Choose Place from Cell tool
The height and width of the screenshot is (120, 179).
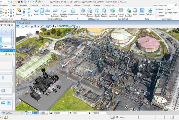[x=129, y=13]
